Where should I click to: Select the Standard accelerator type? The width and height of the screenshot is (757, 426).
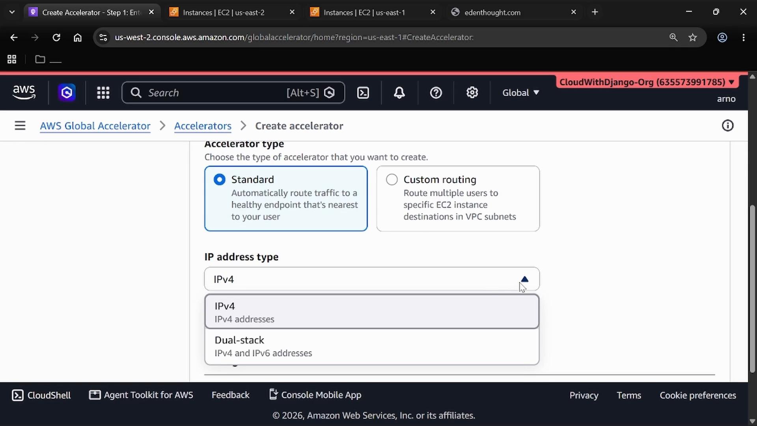286,198
